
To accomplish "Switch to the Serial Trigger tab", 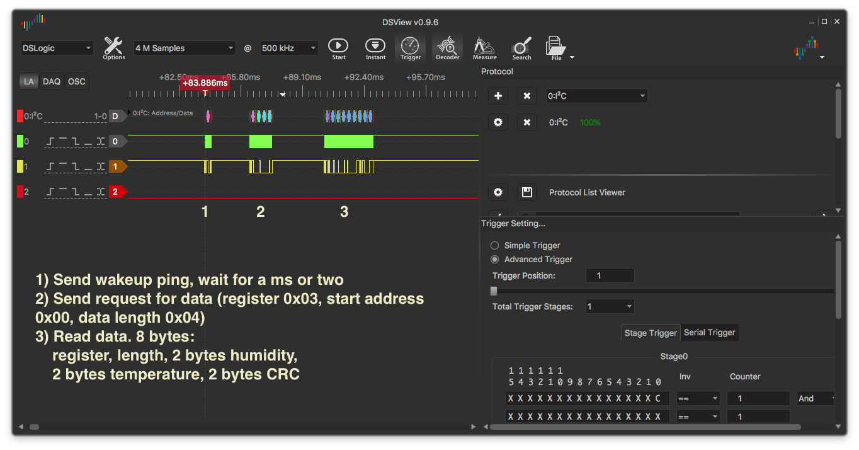I will (x=709, y=332).
